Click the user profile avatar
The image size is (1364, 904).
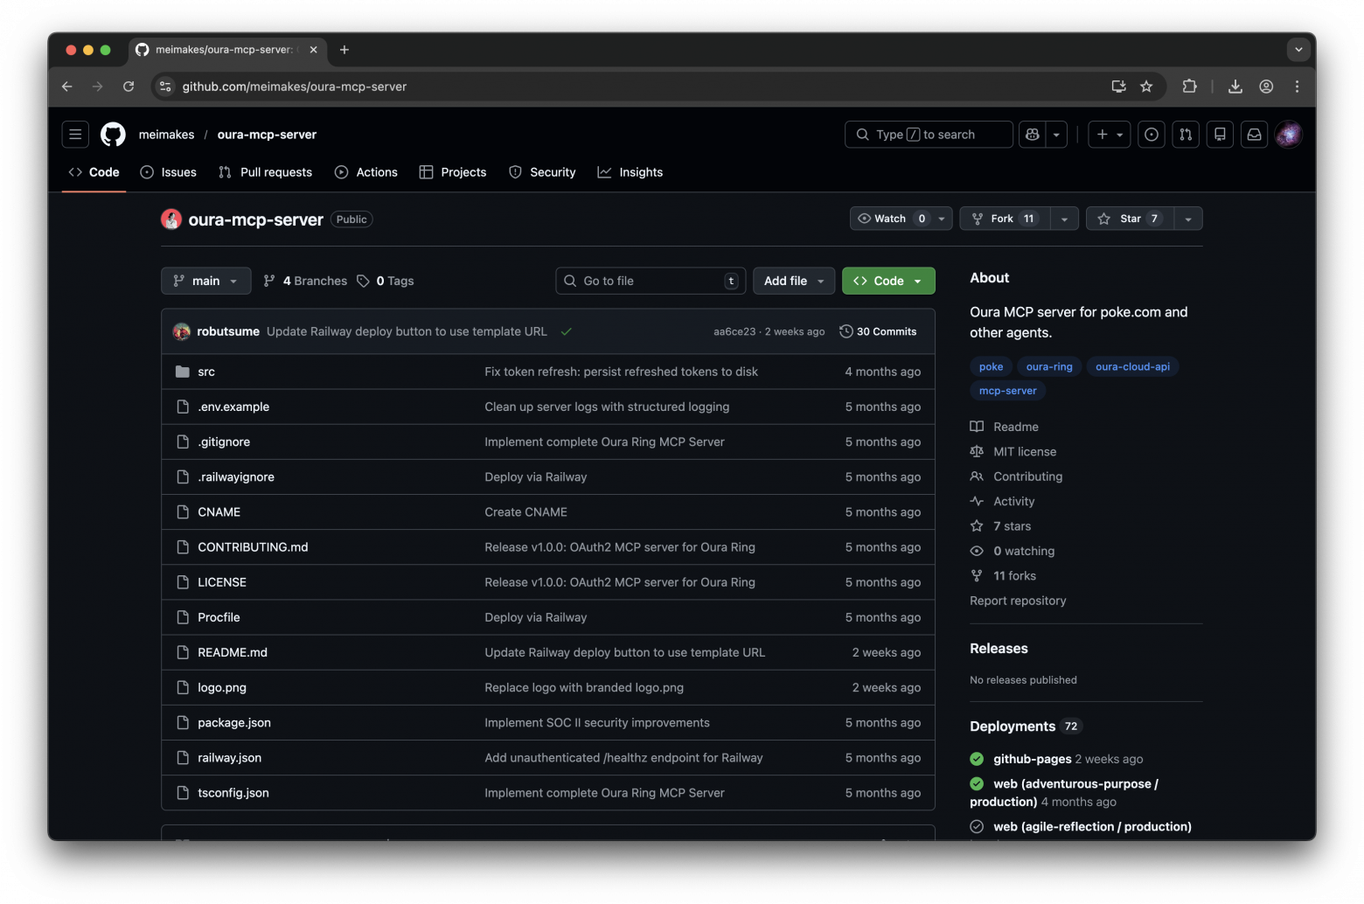[x=1288, y=135]
